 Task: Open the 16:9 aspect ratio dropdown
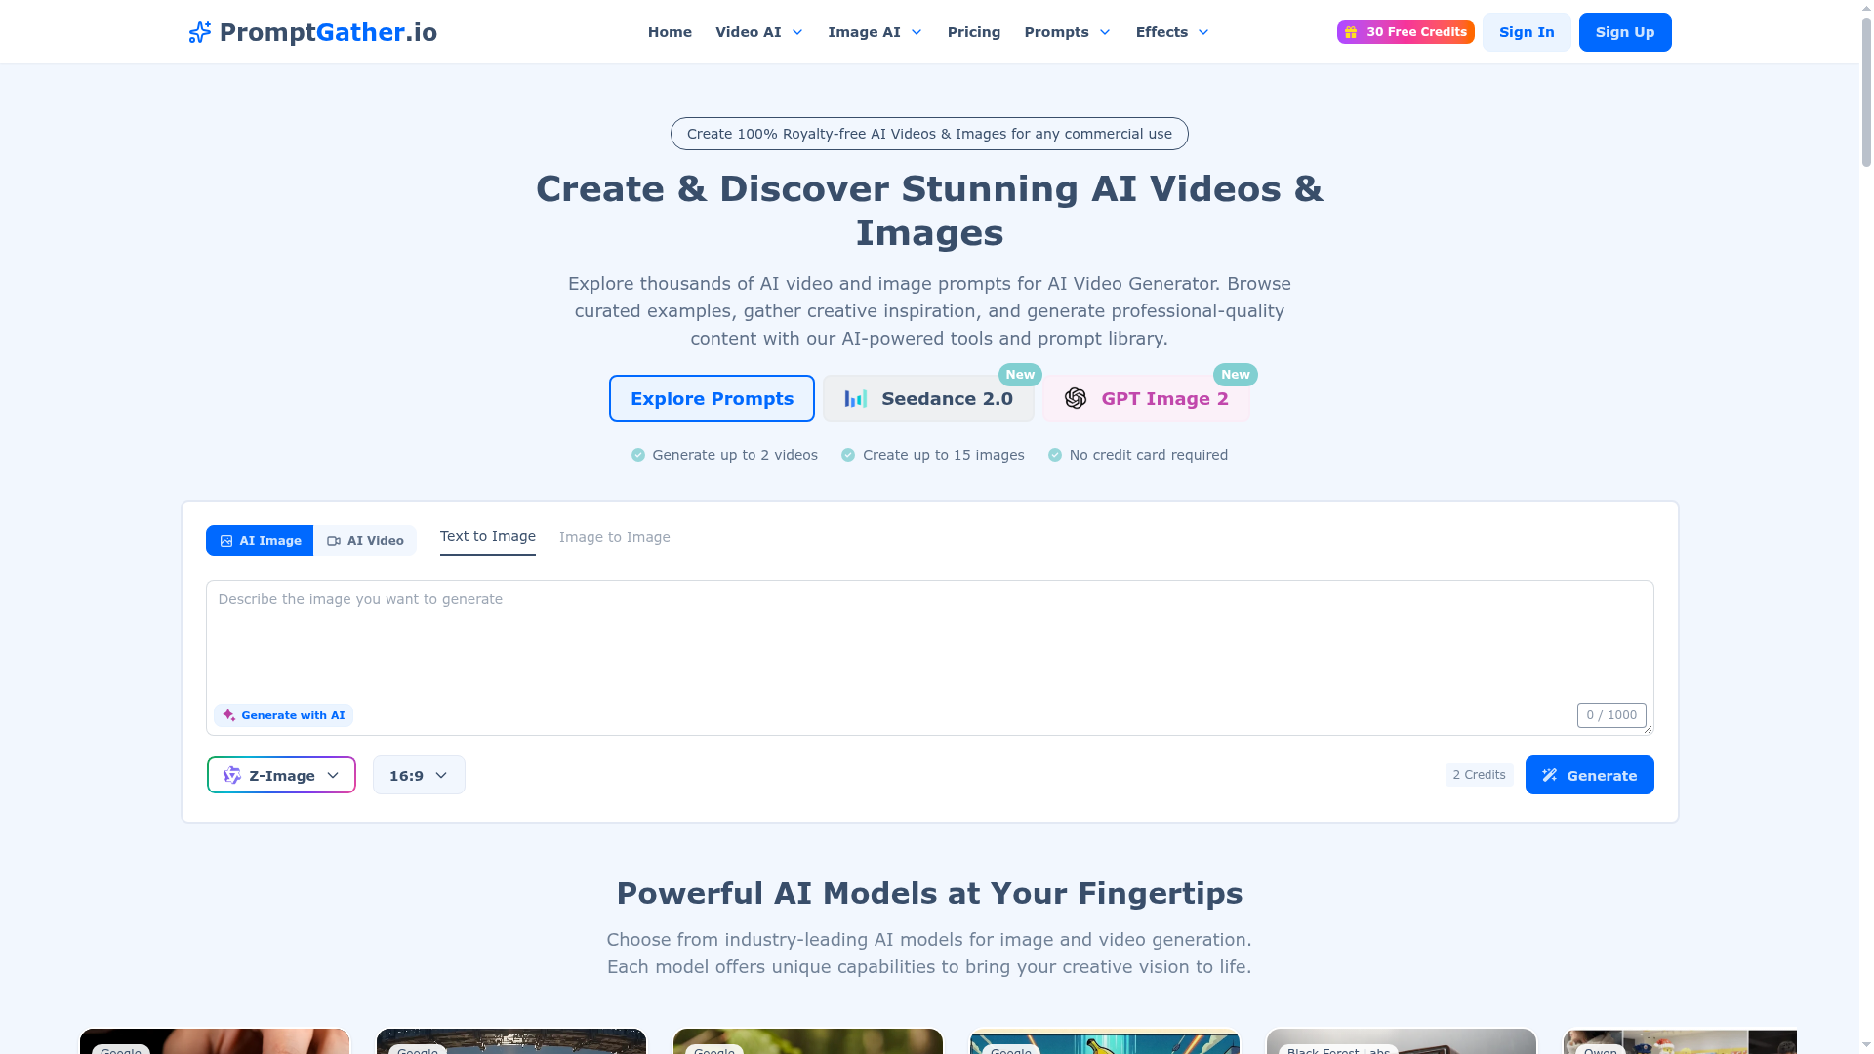(x=419, y=775)
